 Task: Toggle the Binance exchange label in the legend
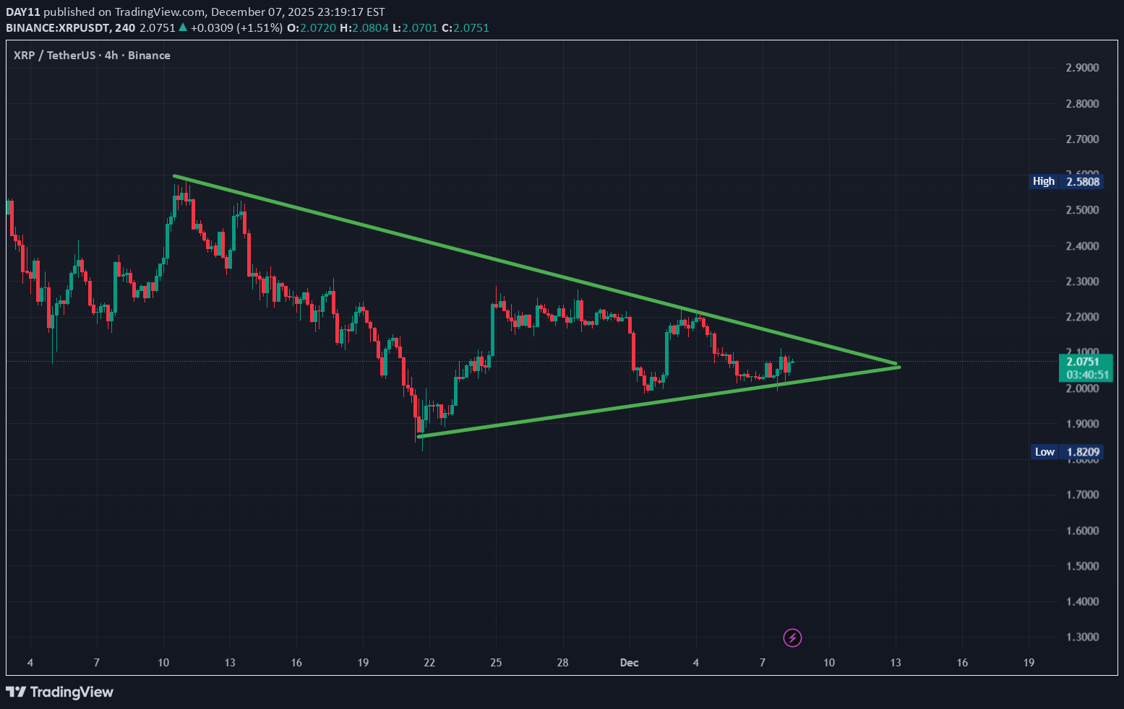click(149, 55)
